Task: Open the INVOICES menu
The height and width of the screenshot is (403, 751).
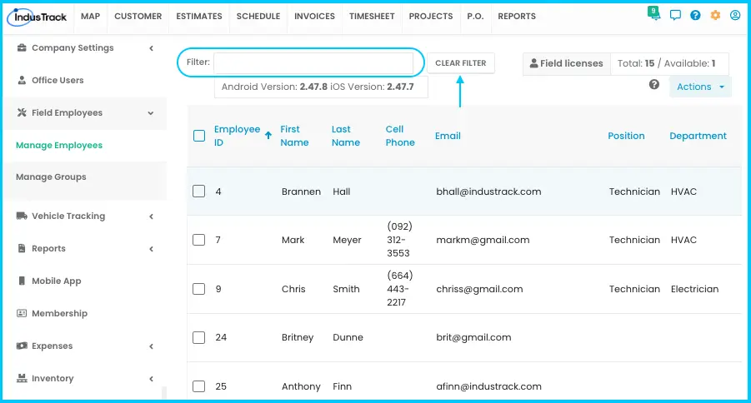Action: click(314, 17)
